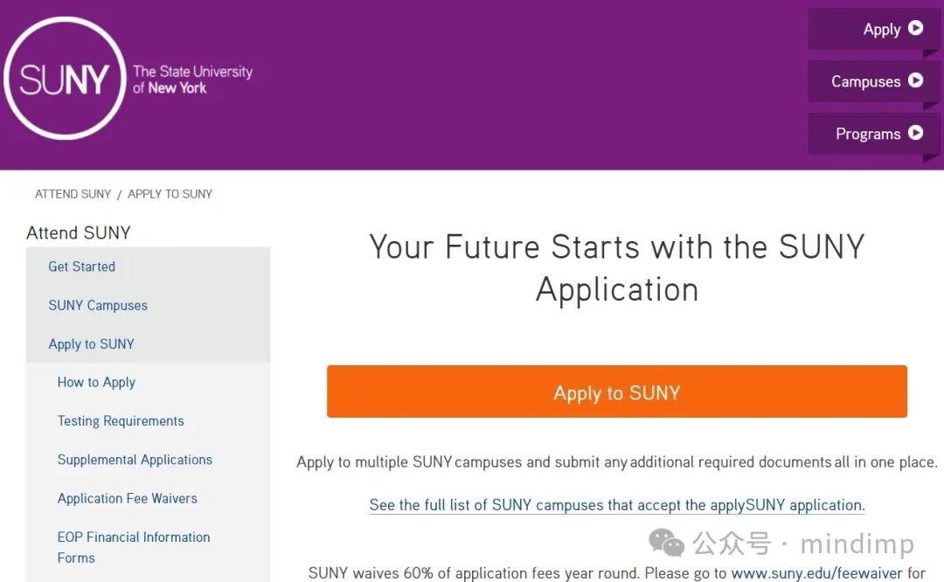The width and height of the screenshot is (944, 582).
Task: Click the orange Apply to SUNY button
Action: click(616, 391)
